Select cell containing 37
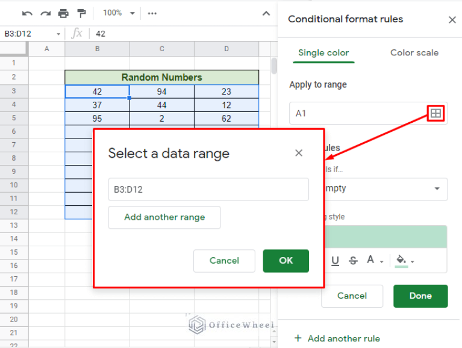 pos(97,105)
